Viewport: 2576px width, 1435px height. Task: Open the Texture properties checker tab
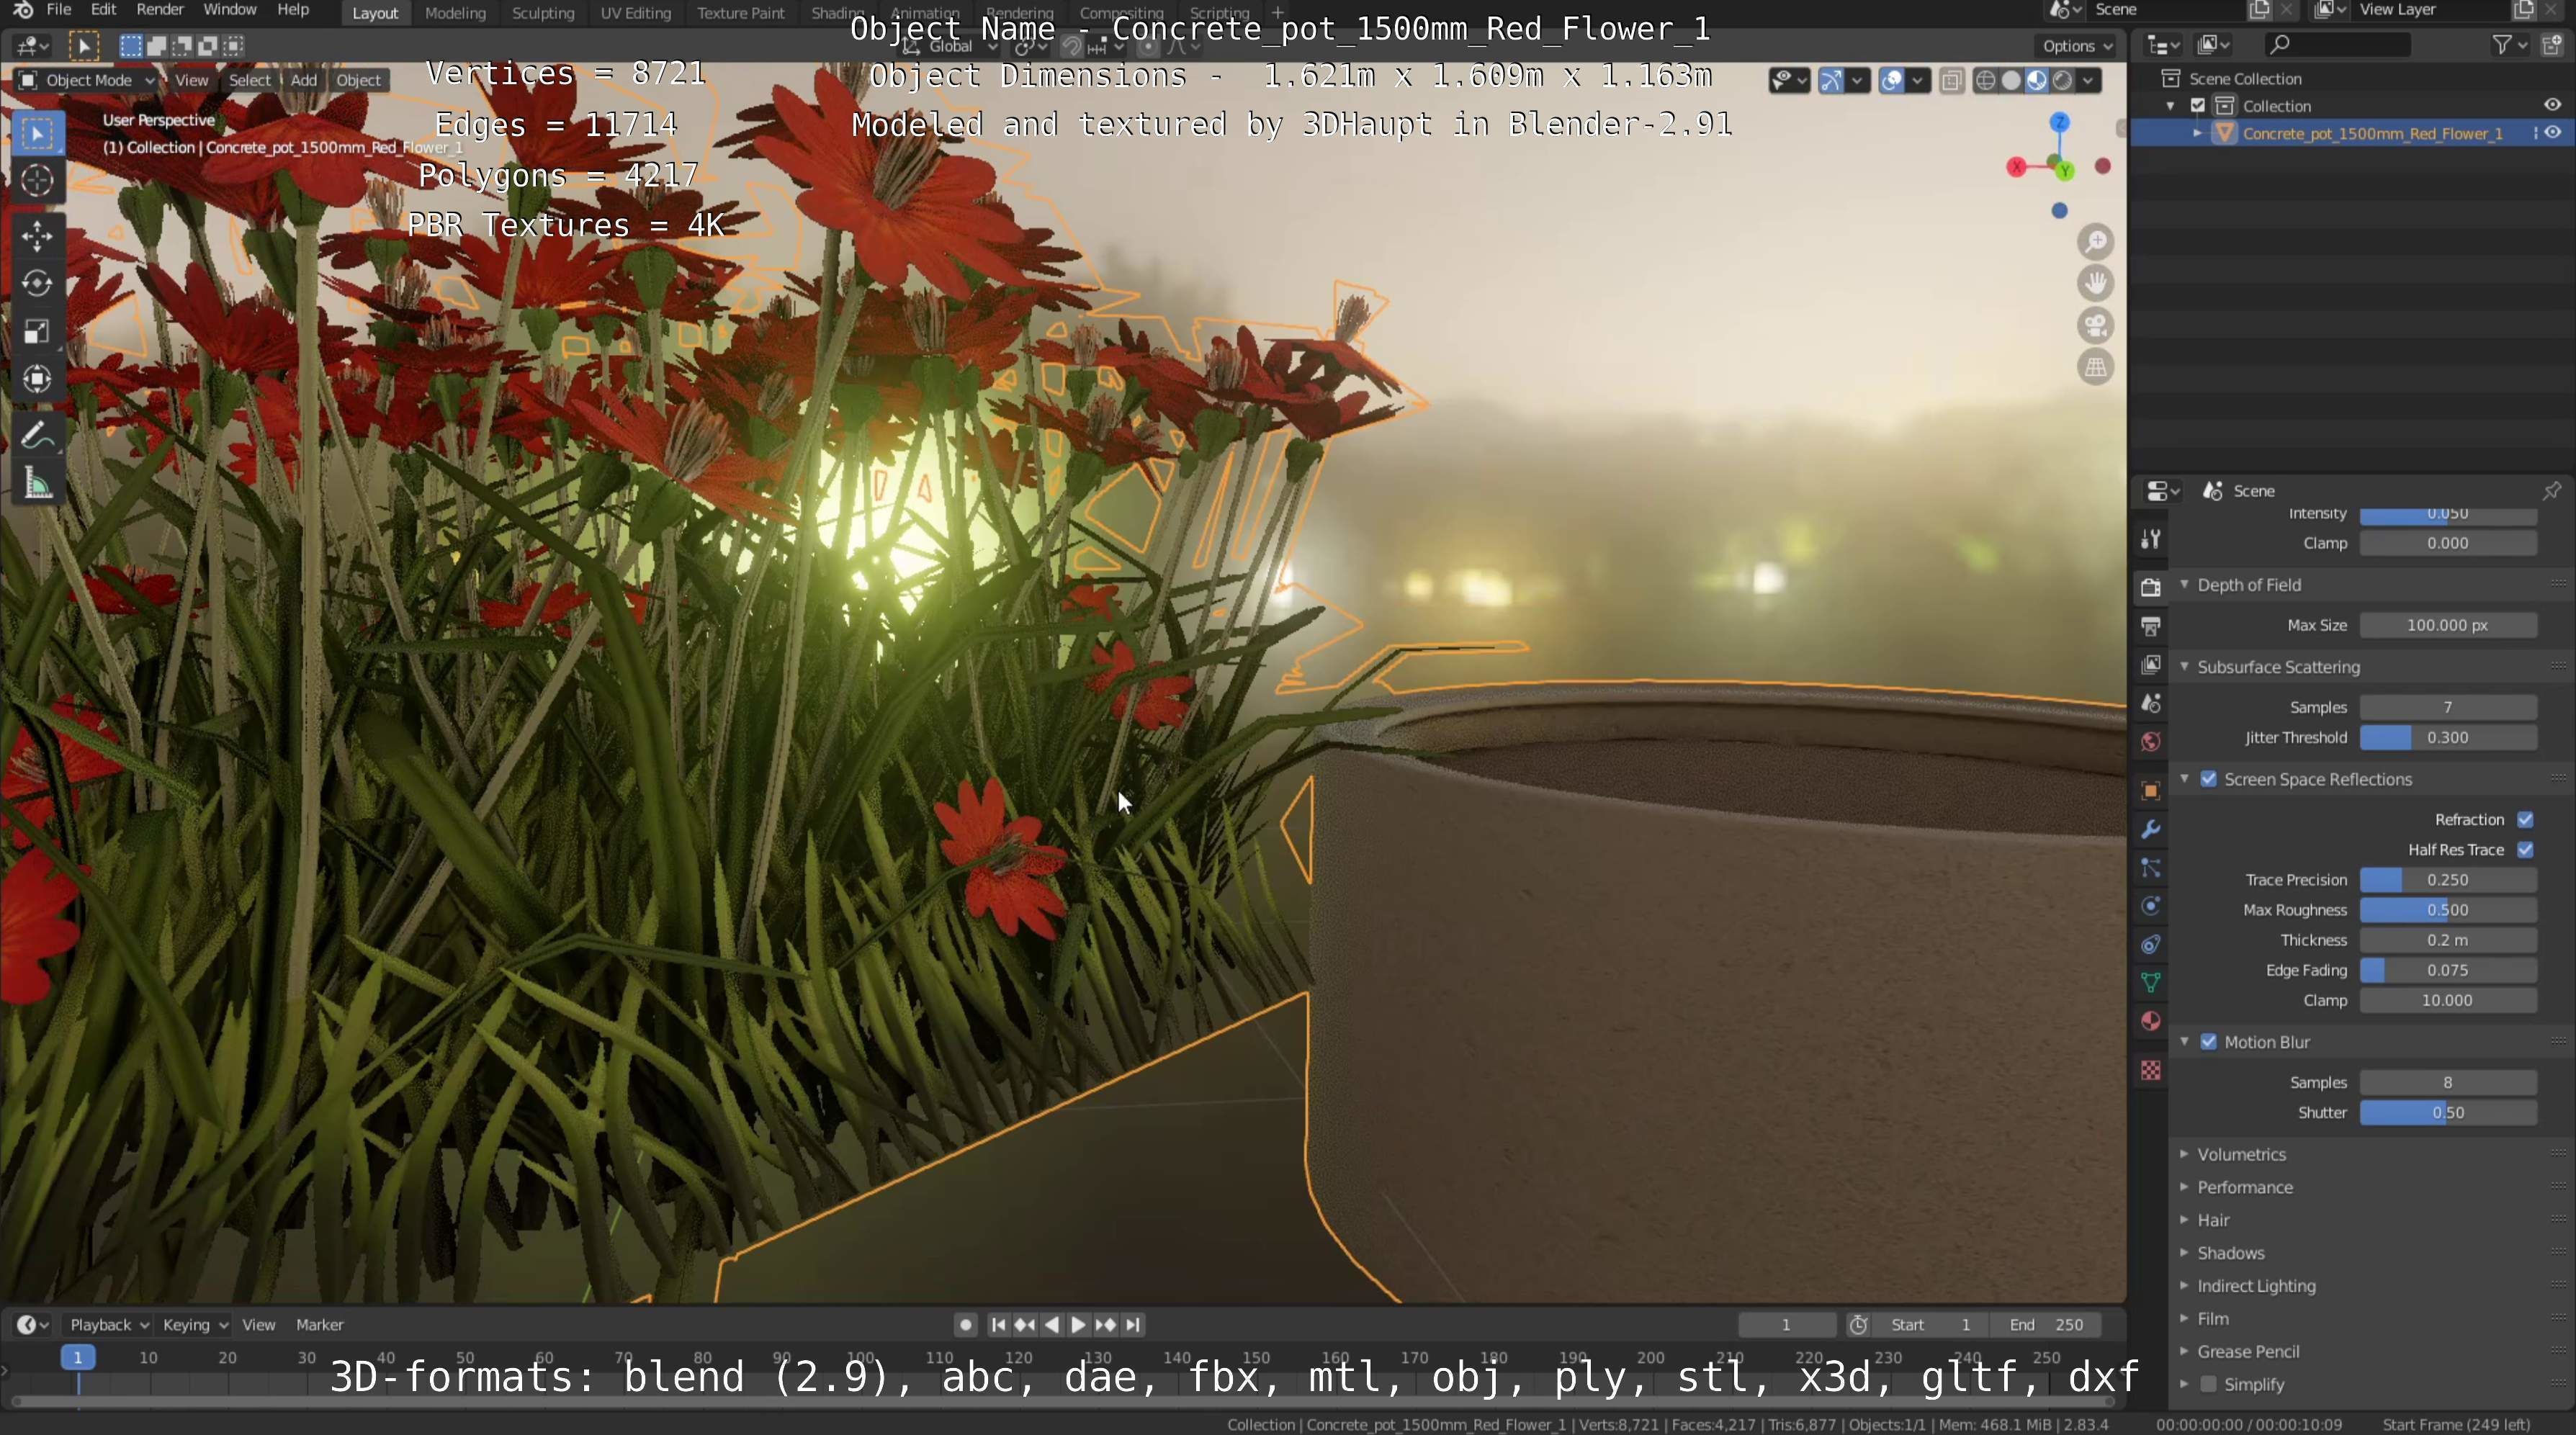point(2151,1071)
